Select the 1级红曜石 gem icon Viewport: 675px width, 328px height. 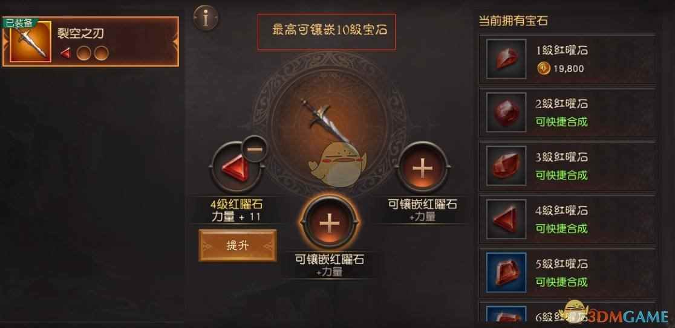[x=506, y=59]
